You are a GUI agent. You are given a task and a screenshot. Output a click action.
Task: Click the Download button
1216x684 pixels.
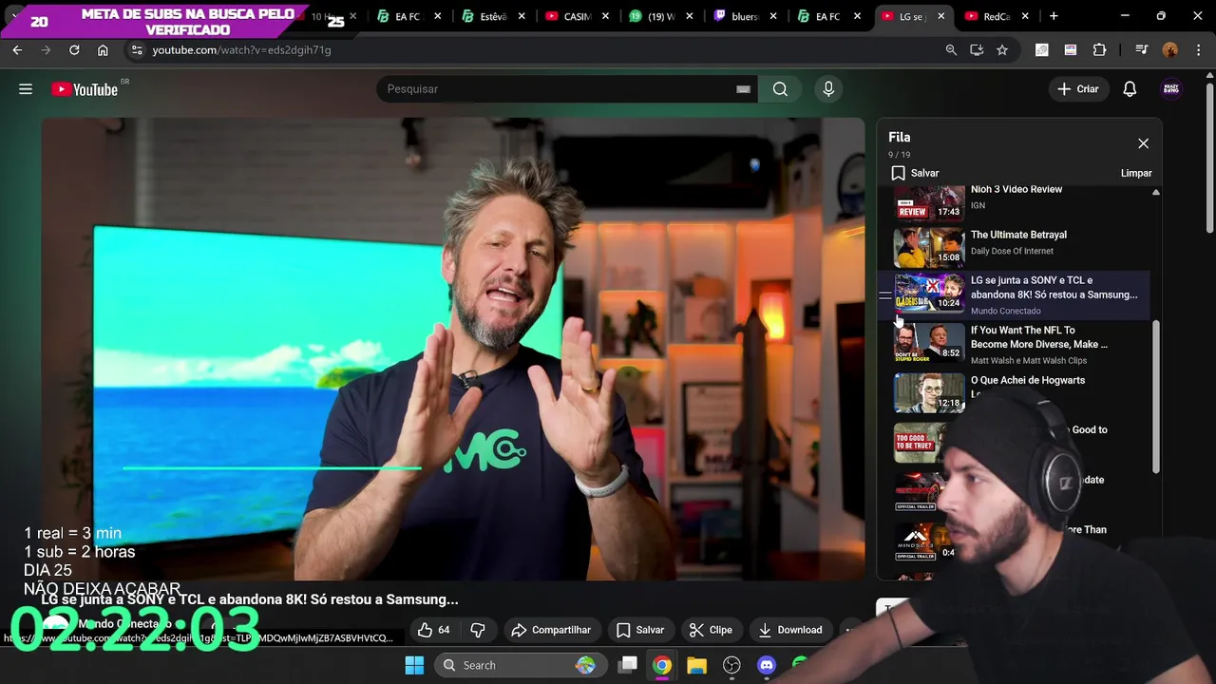[790, 630]
